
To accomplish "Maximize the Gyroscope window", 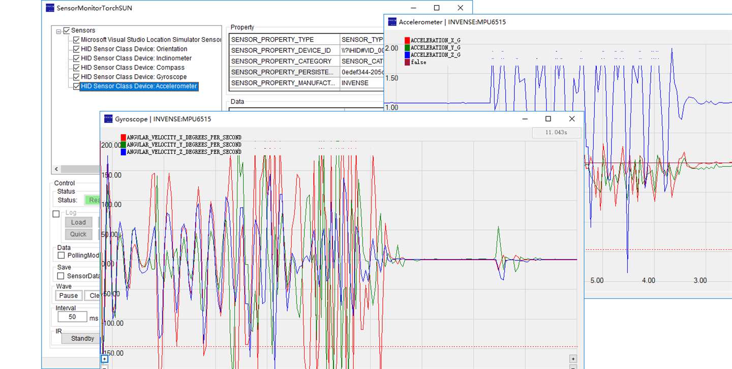I will click(x=548, y=119).
